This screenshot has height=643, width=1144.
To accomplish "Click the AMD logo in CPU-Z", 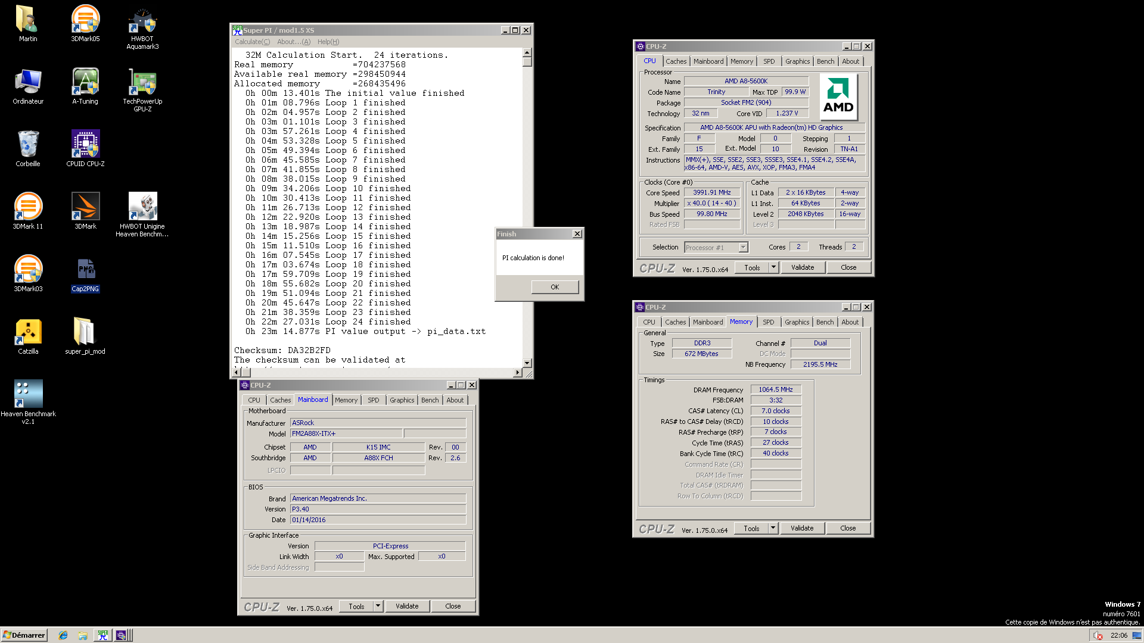I will (838, 96).
